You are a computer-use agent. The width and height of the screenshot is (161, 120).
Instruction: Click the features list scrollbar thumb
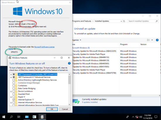point(69,80)
